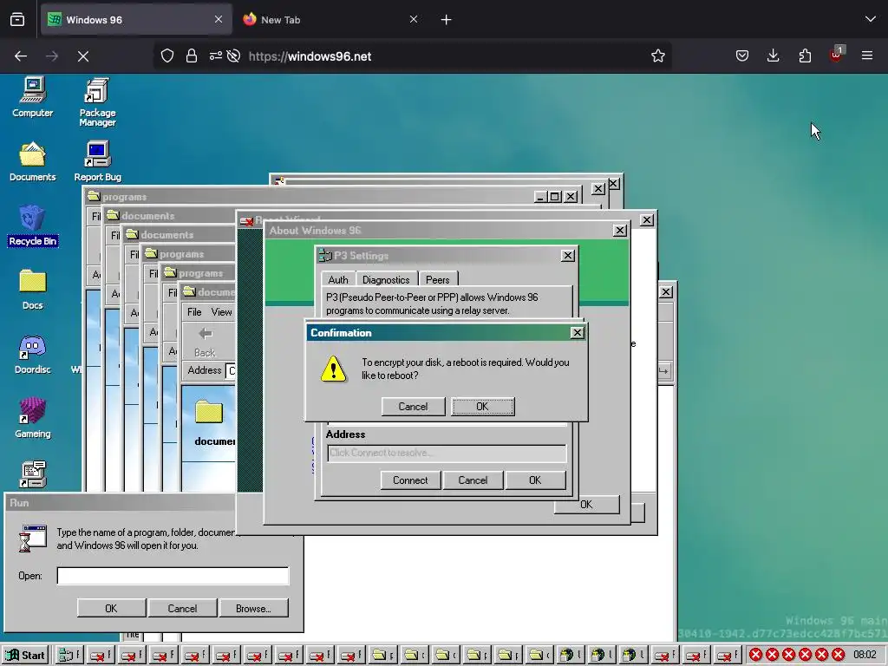Stop loading the page
Screen dimensions: 888x666
82,56
